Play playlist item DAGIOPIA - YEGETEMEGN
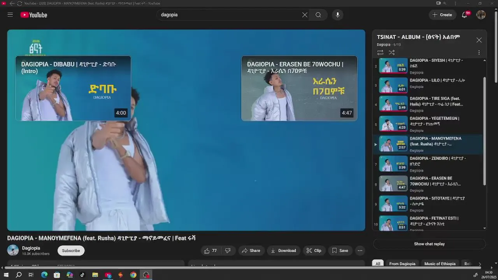Viewport: 498px width, 280px height. click(x=428, y=124)
